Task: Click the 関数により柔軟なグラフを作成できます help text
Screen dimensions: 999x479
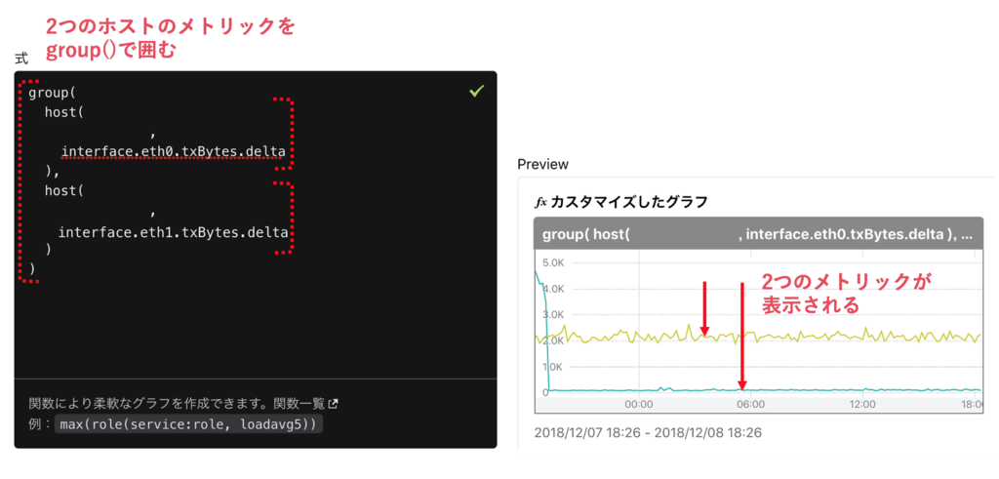Action: [149, 403]
